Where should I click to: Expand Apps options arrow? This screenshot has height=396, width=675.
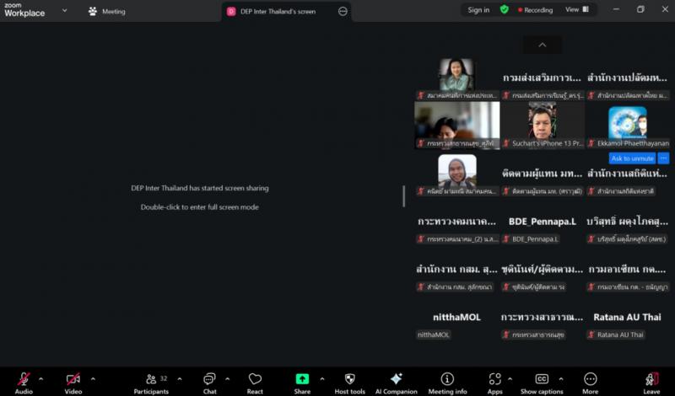point(510,379)
